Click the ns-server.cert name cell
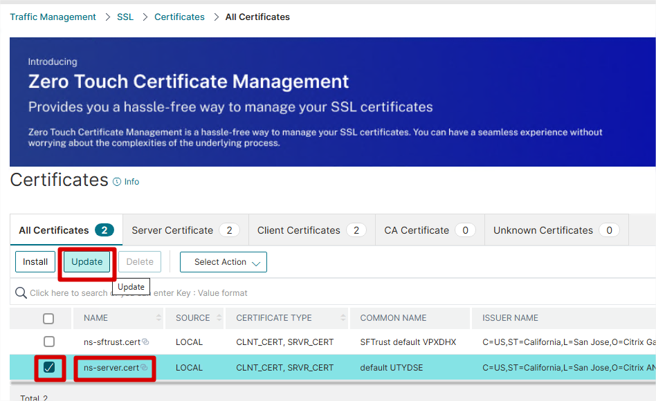Viewport: 656px width, 401px height. coord(111,368)
